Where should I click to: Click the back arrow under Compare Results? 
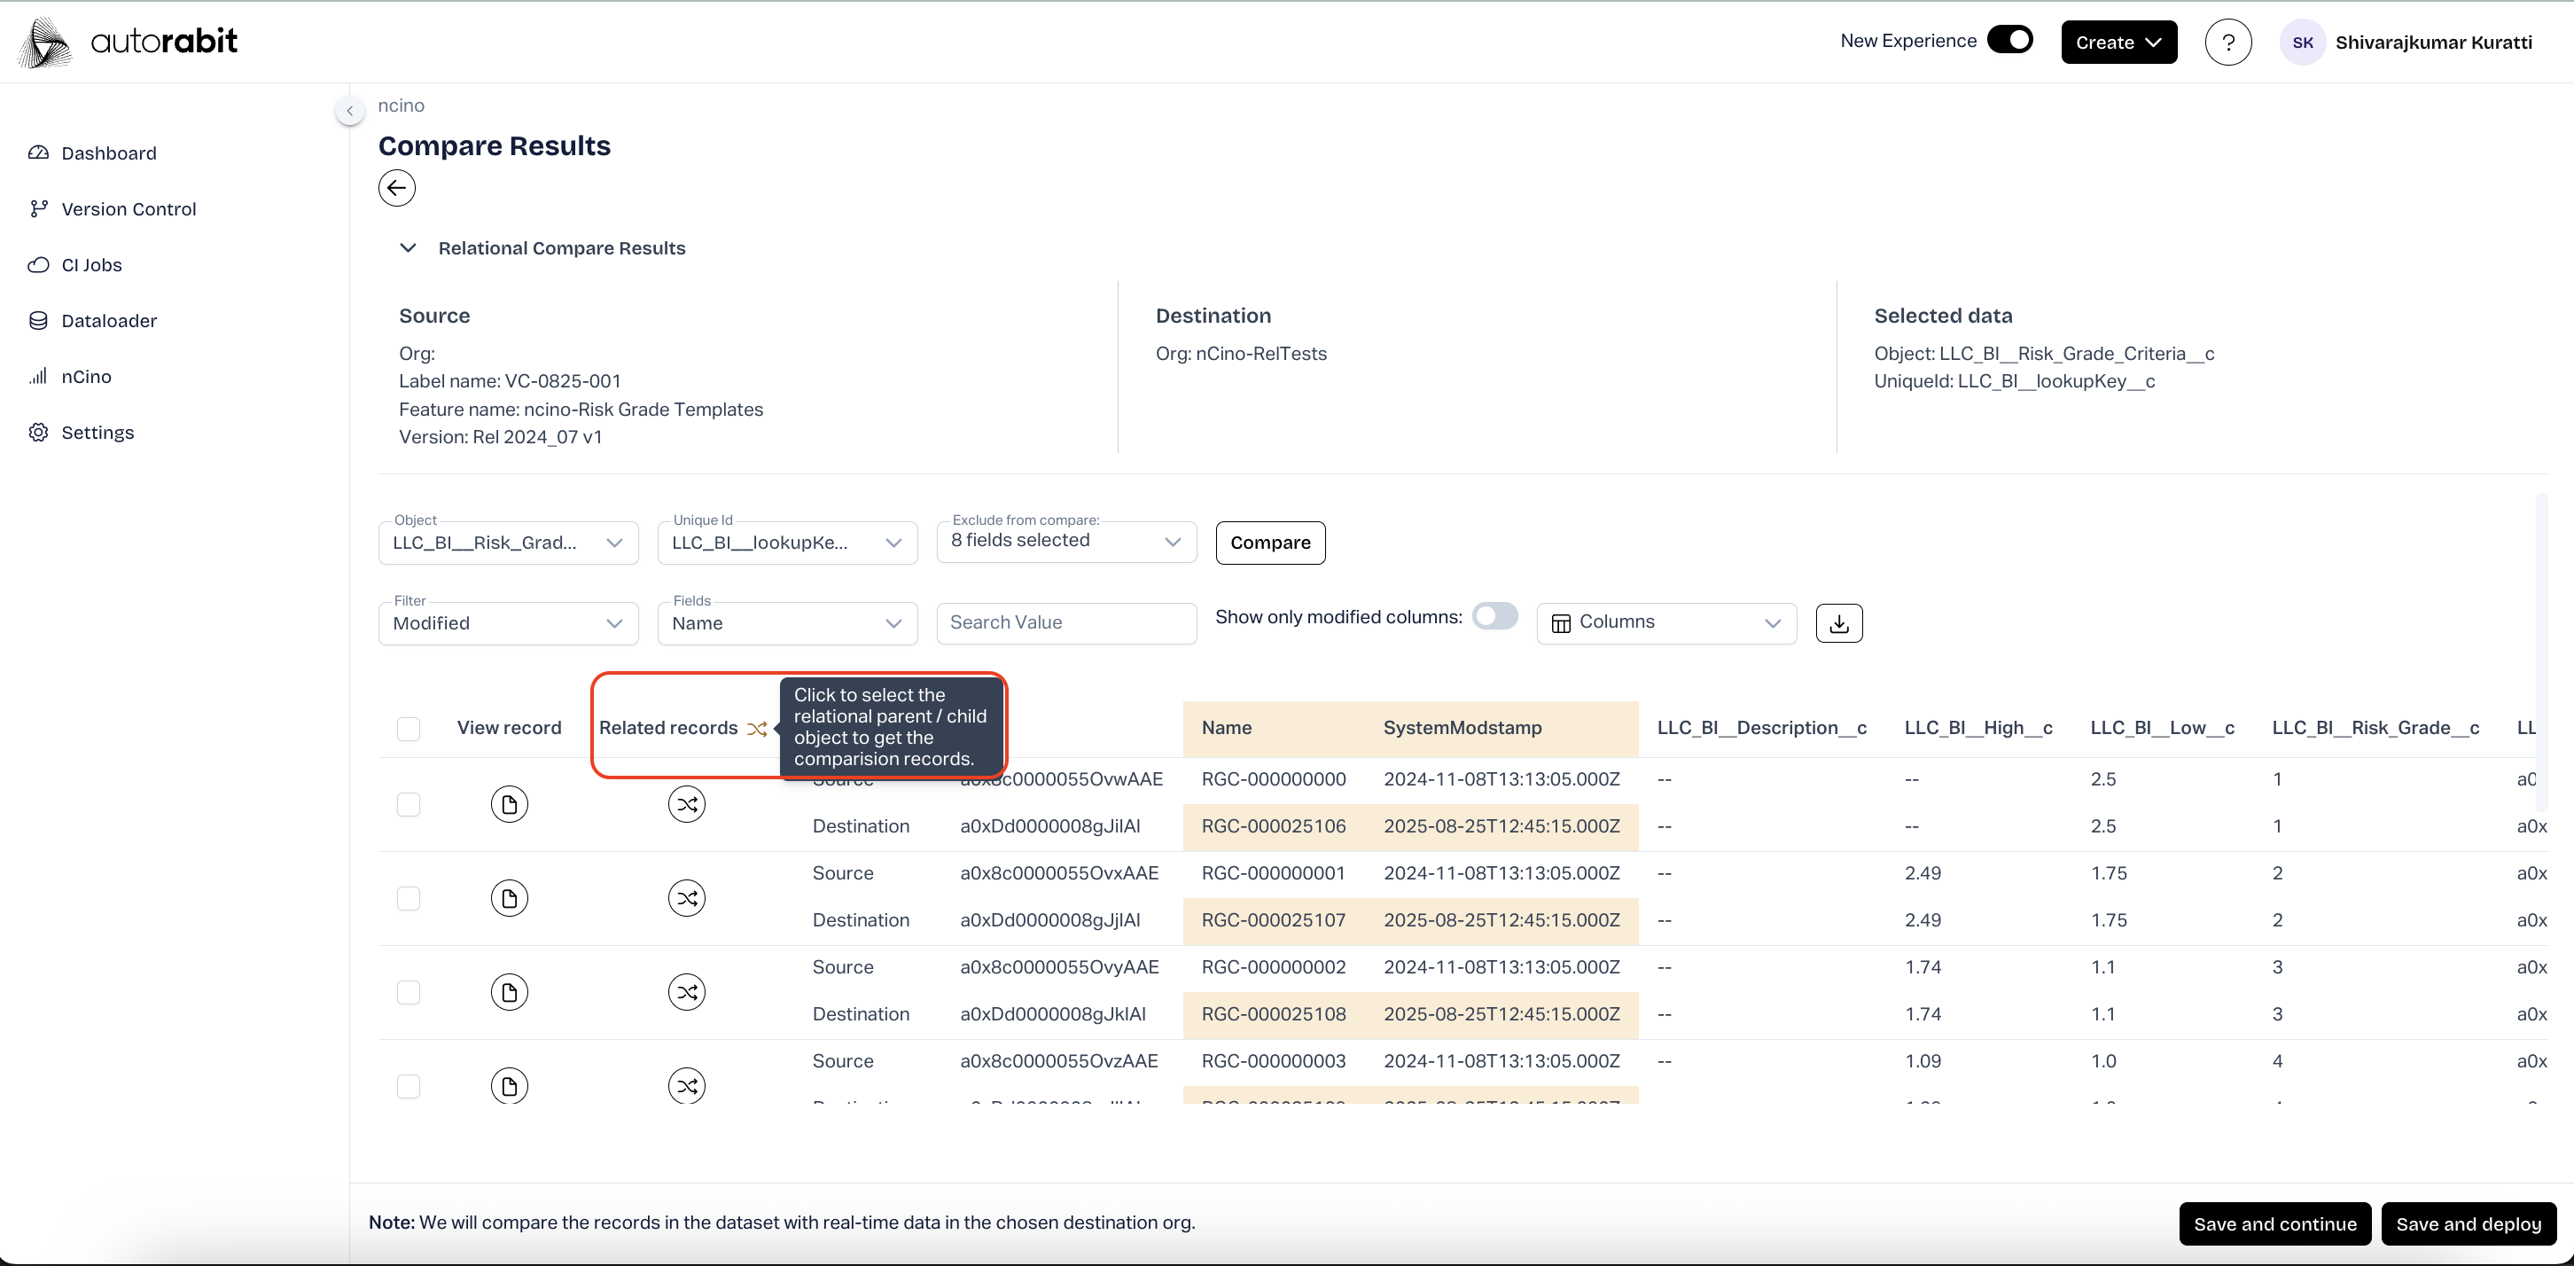[397, 188]
